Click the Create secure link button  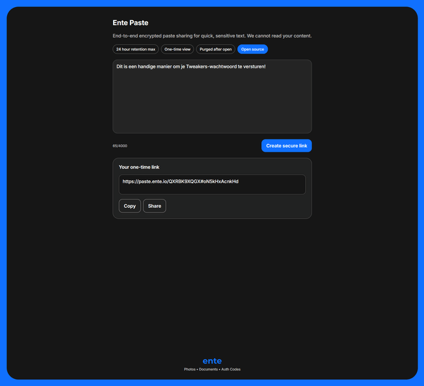(286, 146)
